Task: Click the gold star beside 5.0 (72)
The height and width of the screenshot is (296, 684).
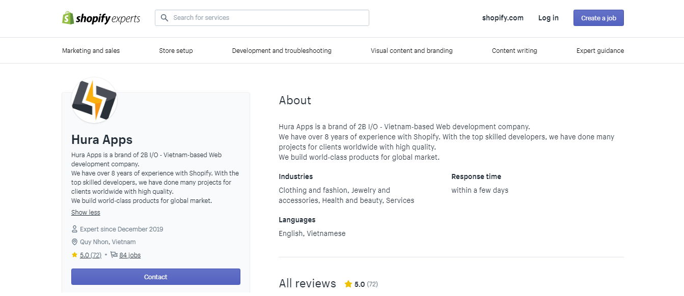Action: (x=74, y=255)
